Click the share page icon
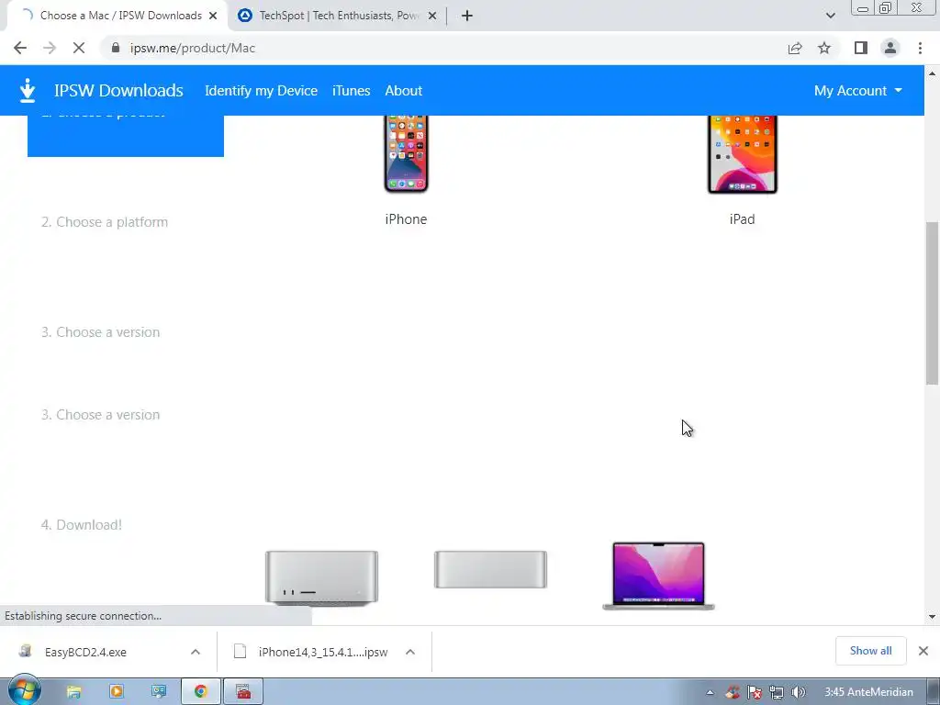 coord(795,48)
